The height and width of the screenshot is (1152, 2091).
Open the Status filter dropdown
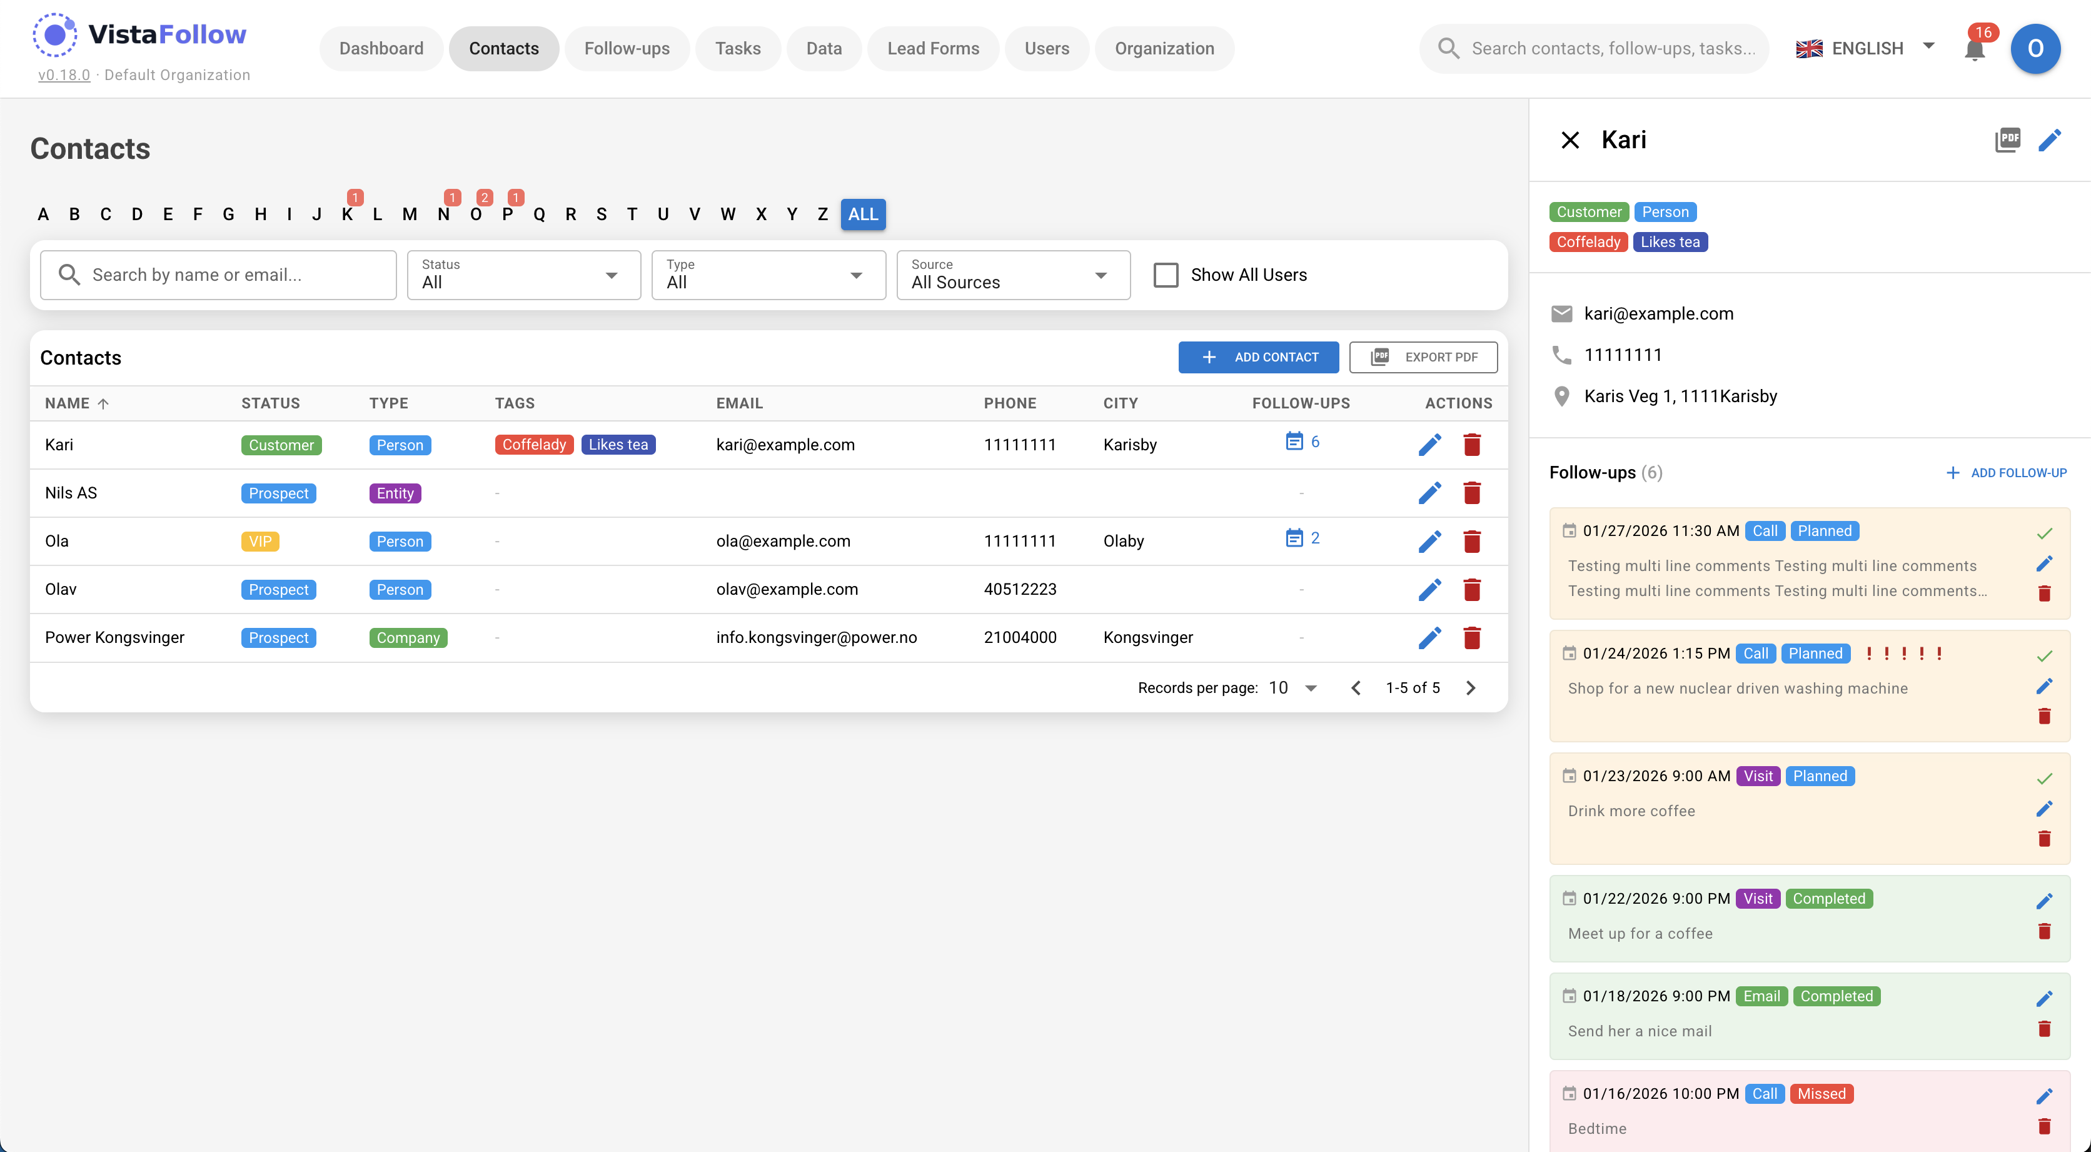coord(523,275)
